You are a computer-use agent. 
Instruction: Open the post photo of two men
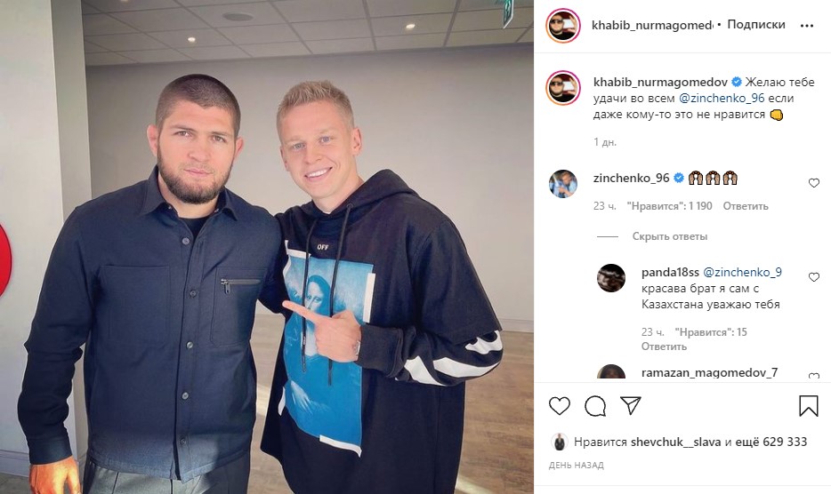point(267,247)
